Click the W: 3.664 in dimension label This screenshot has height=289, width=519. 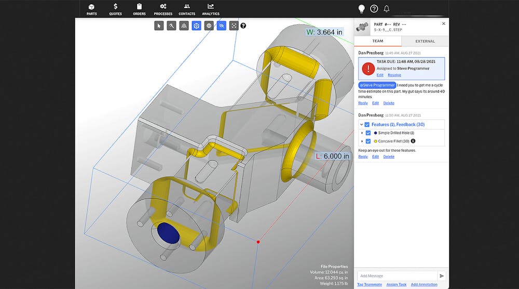(324, 32)
